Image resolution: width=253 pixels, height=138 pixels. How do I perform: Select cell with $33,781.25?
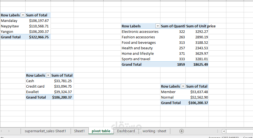coord(62,81)
